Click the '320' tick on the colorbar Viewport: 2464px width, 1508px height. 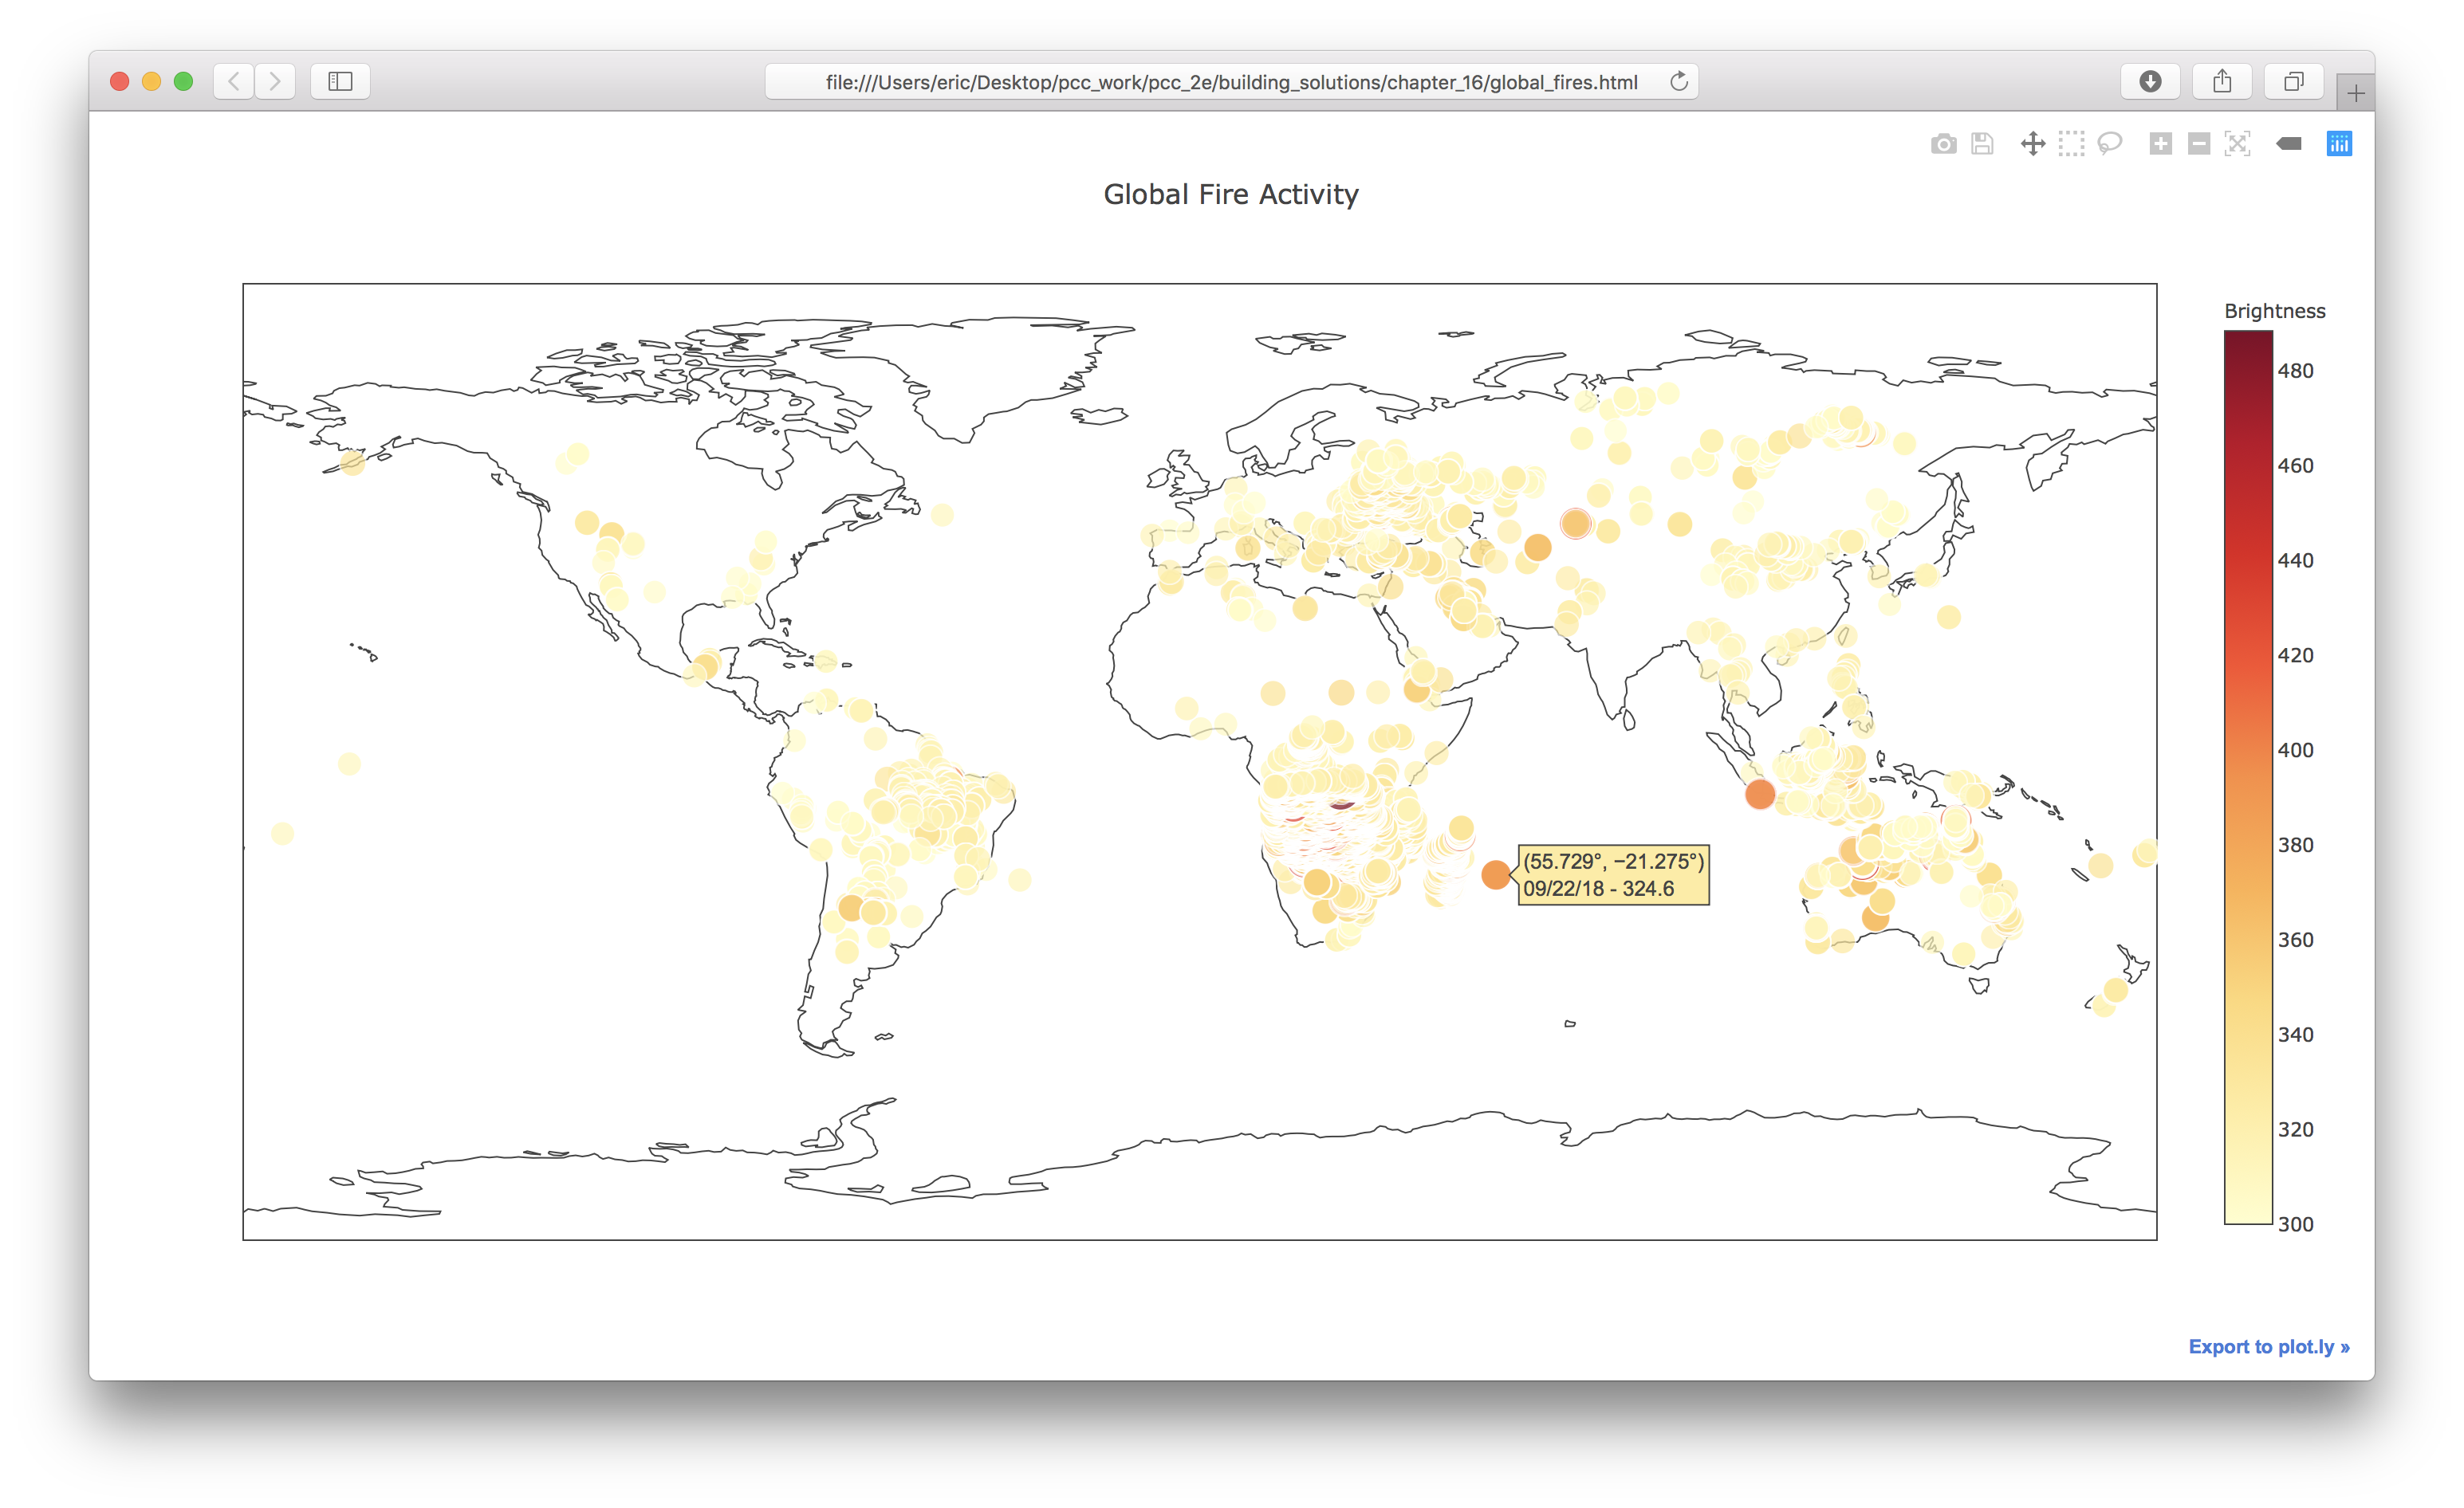point(2296,1130)
